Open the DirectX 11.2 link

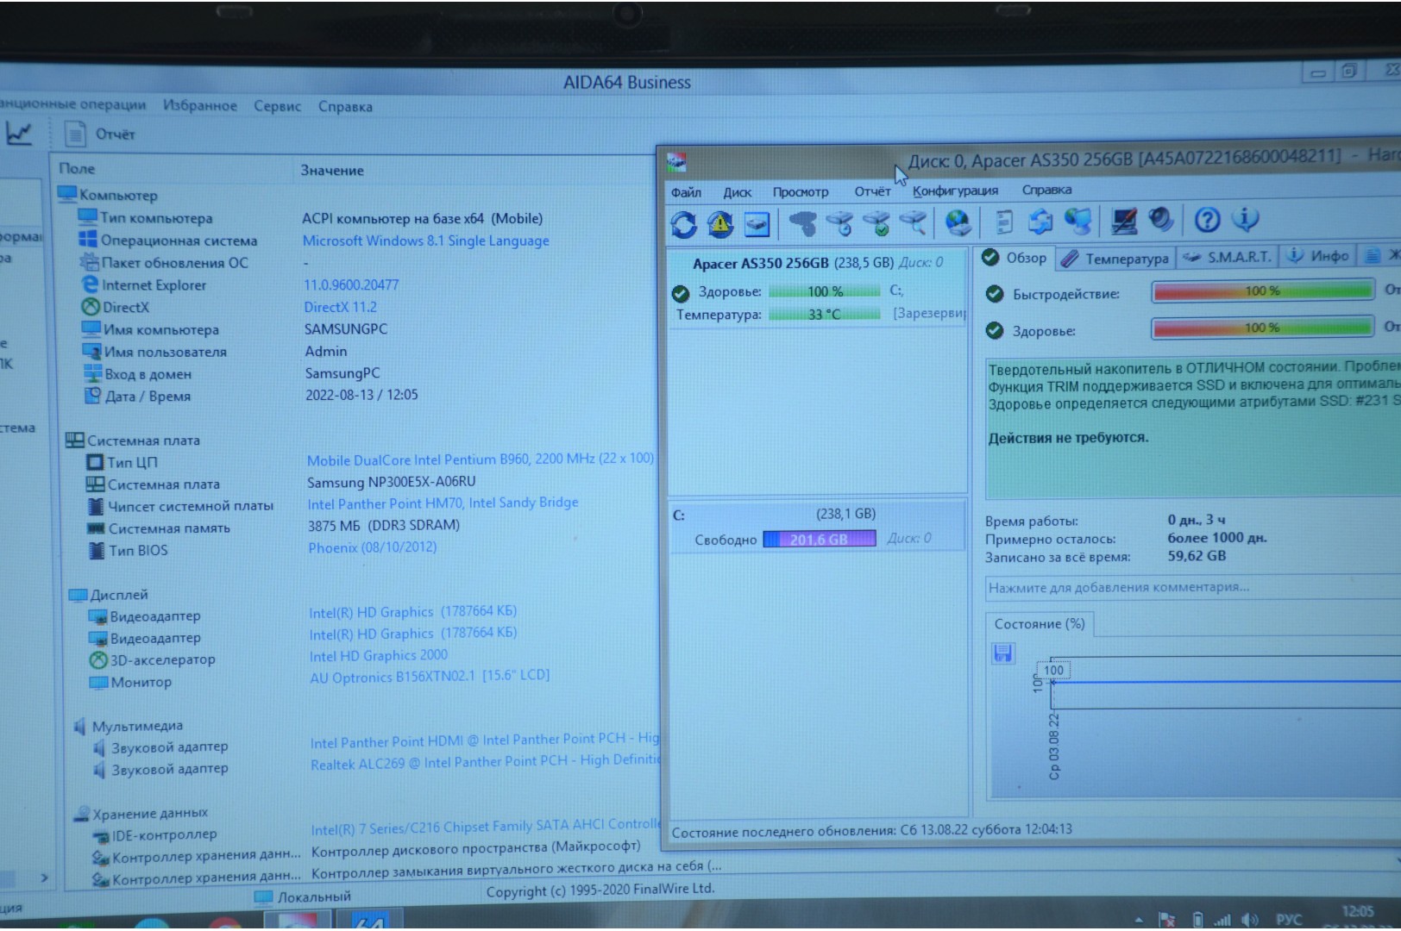(340, 307)
